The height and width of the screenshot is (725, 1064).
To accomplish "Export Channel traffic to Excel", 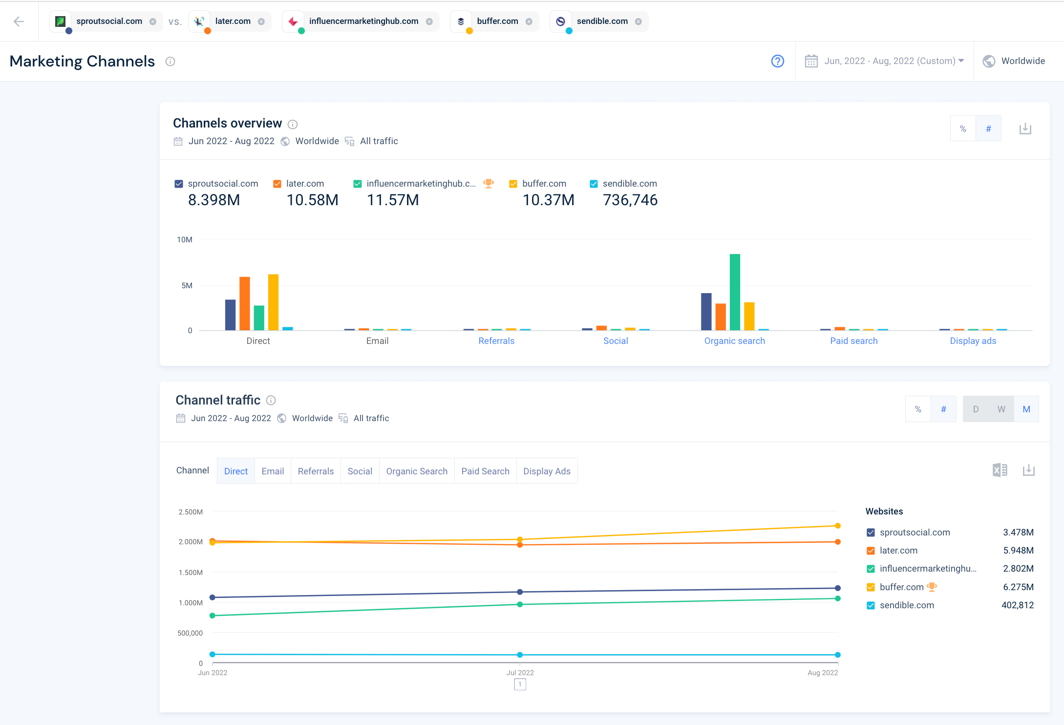I will pos(1000,470).
